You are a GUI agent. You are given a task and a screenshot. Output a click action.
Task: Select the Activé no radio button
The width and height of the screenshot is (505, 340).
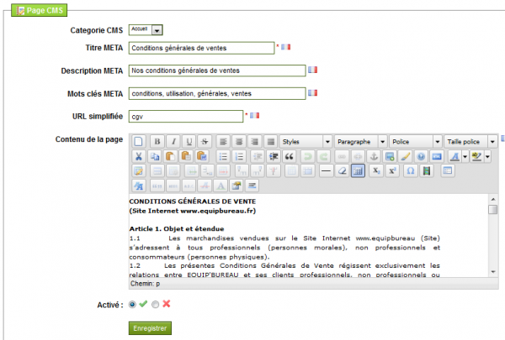coord(155,305)
